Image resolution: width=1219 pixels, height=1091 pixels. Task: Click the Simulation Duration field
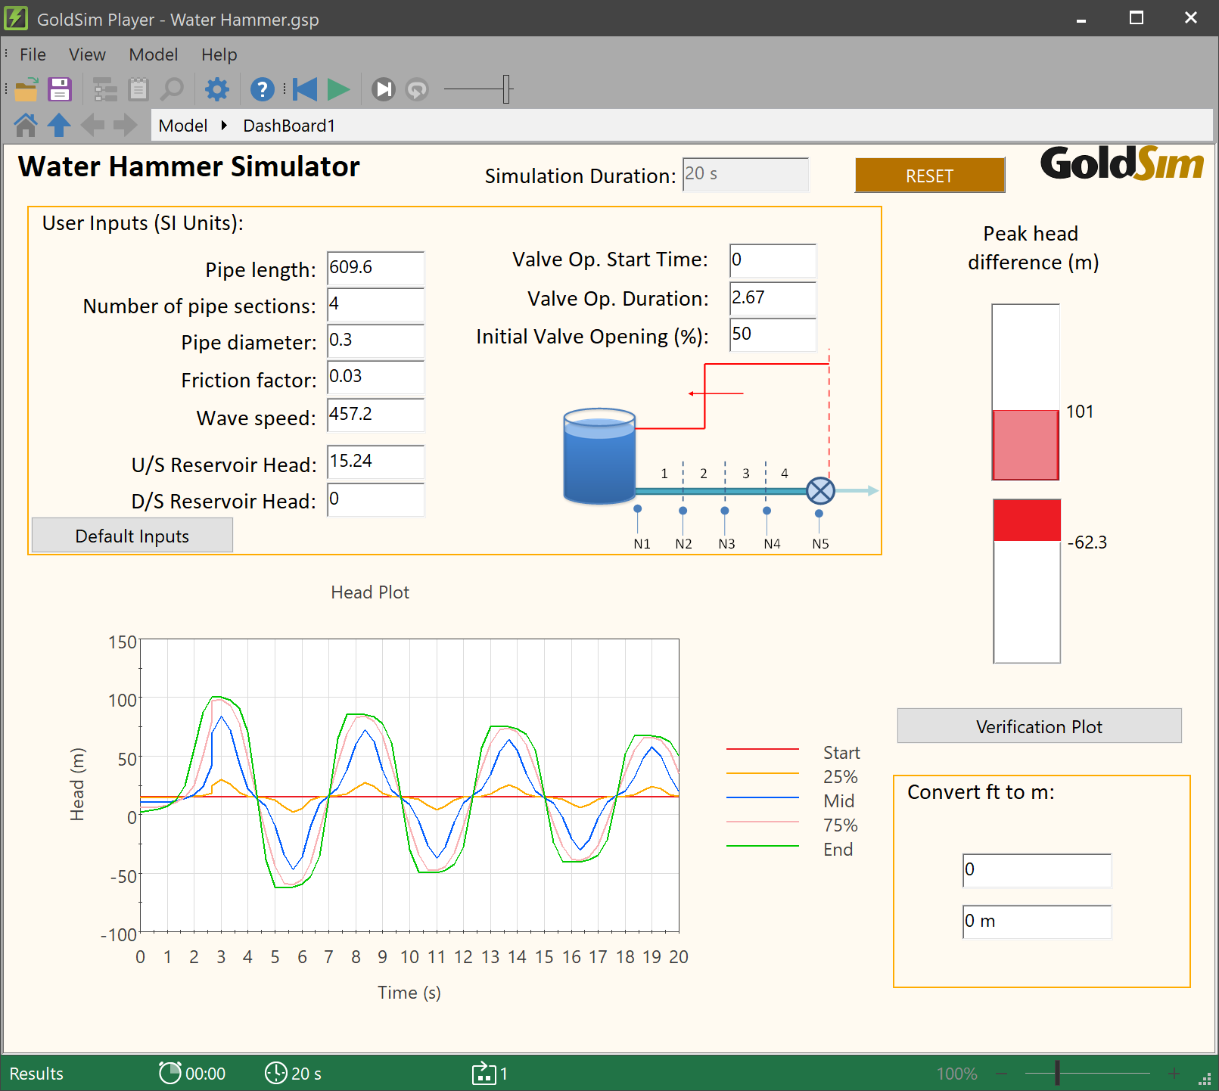(x=745, y=174)
